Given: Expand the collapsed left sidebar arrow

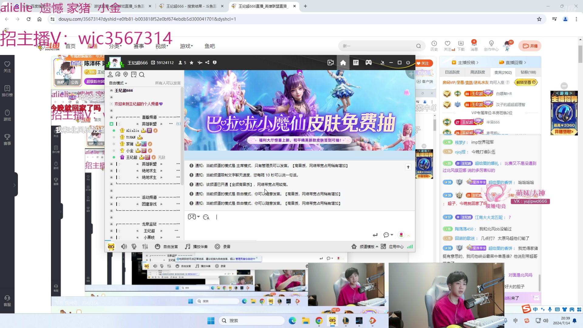Looking at the screenshot, I should coord(14,185).
